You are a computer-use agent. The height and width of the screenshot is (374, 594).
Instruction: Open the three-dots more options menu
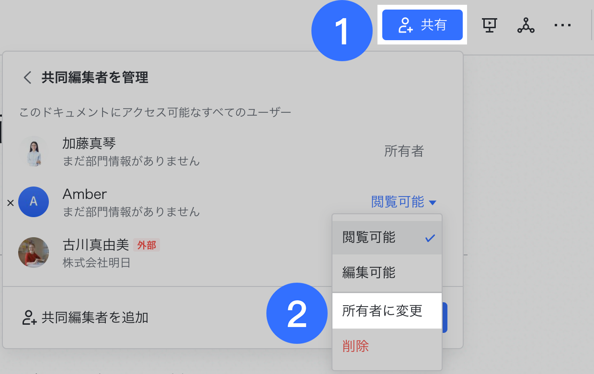click(x=562, y=25)
